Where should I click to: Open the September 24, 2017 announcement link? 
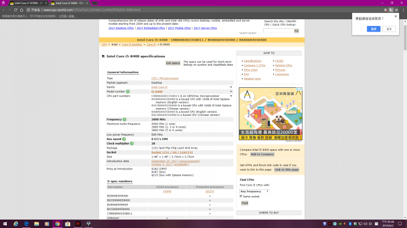pyautogui.click(x=176, y=161)
